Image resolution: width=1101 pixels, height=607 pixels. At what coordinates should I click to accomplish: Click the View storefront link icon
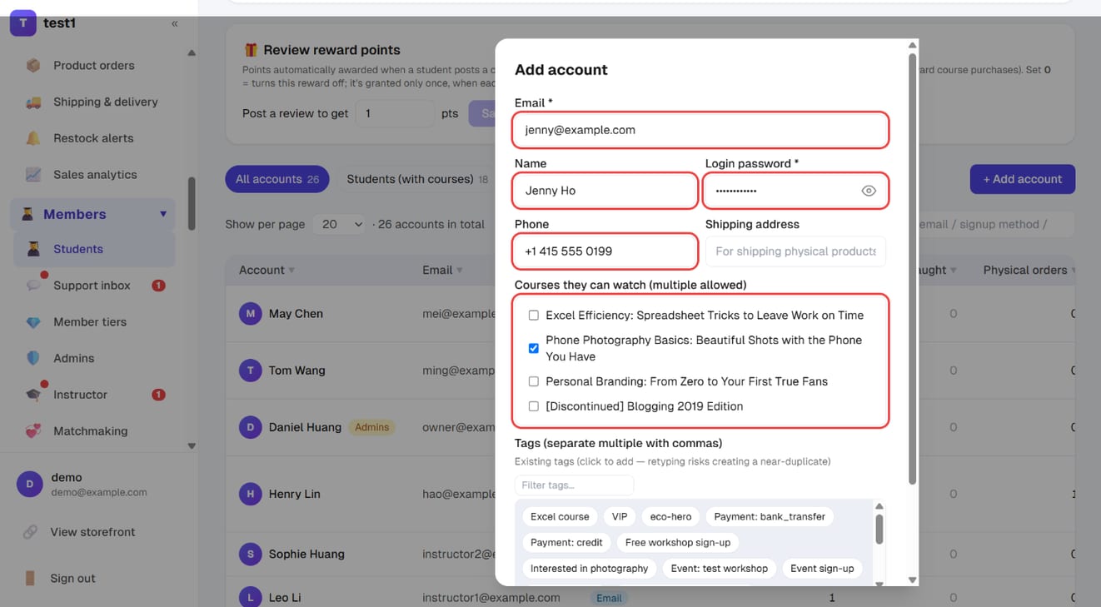[30, 532]
